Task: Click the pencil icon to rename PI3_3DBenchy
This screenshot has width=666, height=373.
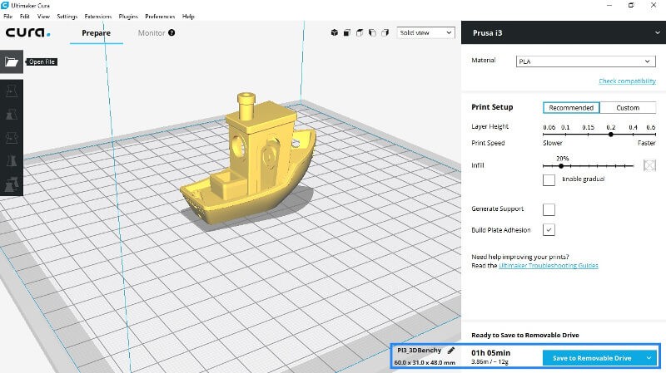Action: (451, 351)
